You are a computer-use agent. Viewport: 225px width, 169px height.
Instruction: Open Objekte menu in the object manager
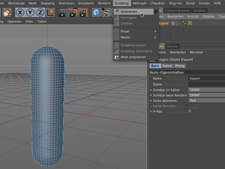pos(208,17)
